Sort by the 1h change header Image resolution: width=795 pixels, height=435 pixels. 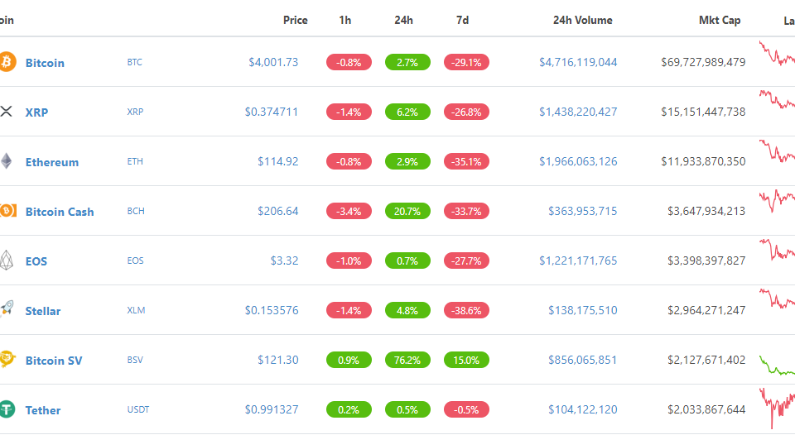pyautogui.click(x=345, y=20)
